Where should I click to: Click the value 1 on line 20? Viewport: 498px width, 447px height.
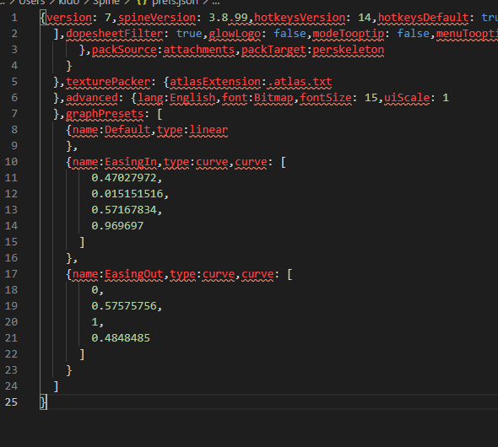[95, 322]
